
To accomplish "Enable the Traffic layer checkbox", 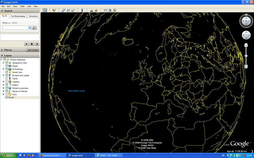I will tap(7, 78).
